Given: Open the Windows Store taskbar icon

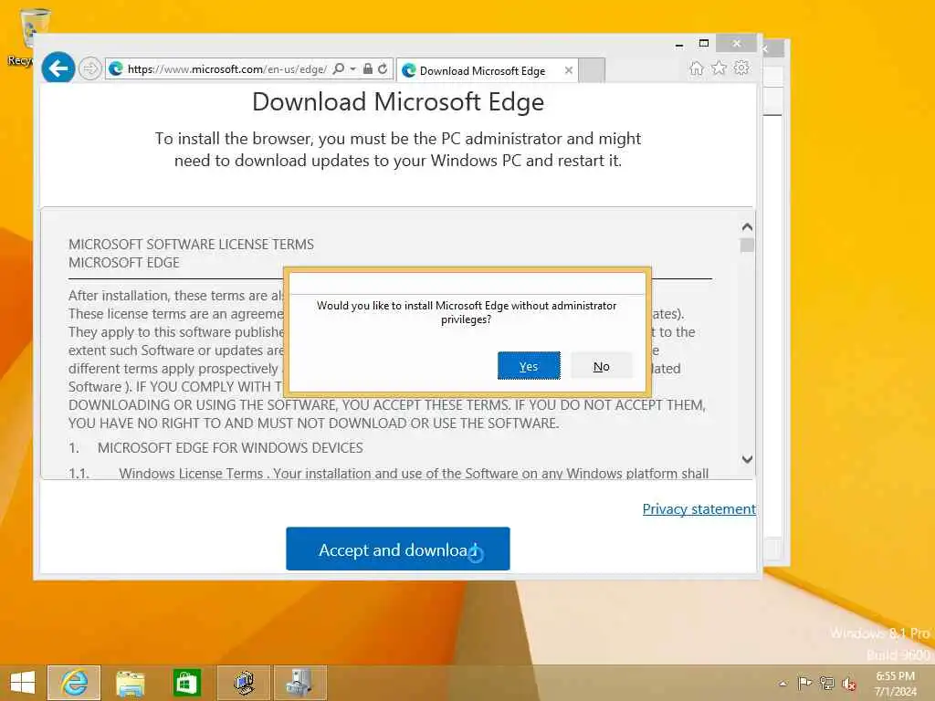Looking at the screenshot, I should [x=186, y=683].
